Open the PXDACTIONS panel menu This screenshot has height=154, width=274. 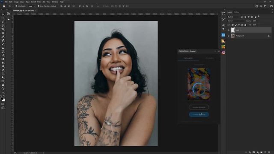click(x=219, y=51)
